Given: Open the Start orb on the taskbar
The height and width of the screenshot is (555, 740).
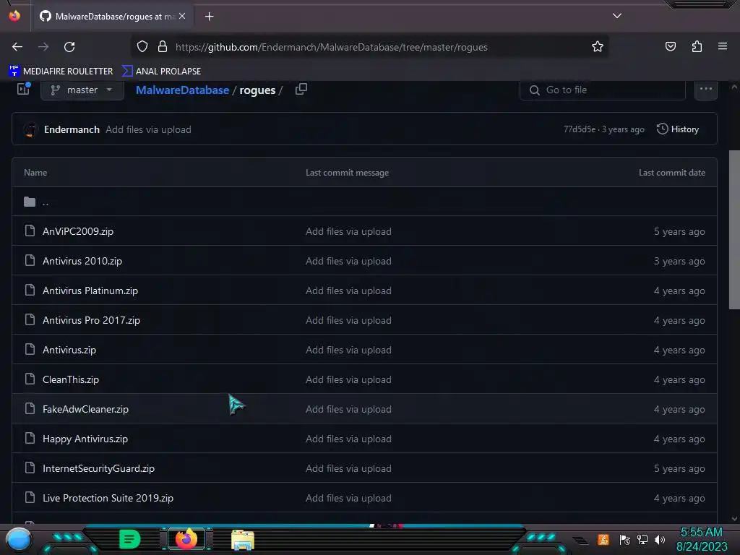Looking at the screenshot, I should click(x=18, y=539).
